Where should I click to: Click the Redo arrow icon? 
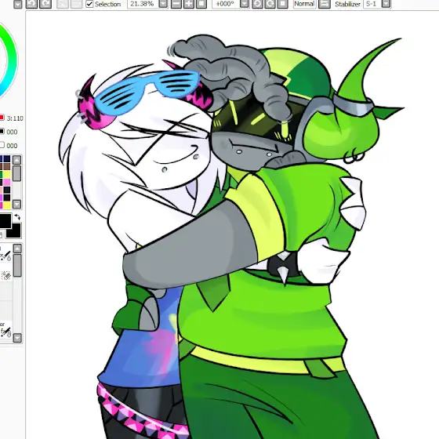45,4
